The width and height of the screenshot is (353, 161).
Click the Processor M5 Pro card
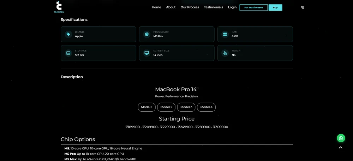[x=177, y=34]
